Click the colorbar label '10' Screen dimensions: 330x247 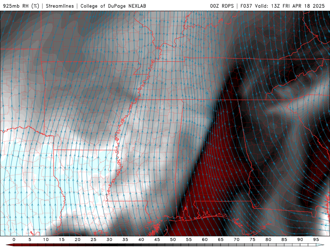coord(46,240)
